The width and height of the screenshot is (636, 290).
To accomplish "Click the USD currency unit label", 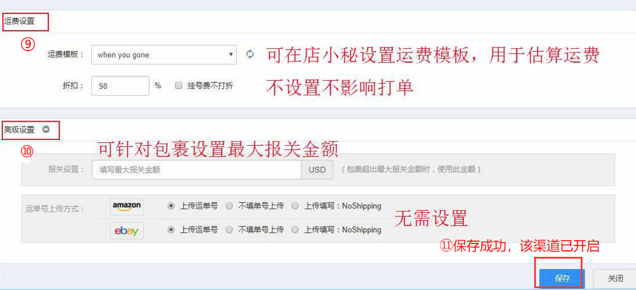I will [317, 169].
